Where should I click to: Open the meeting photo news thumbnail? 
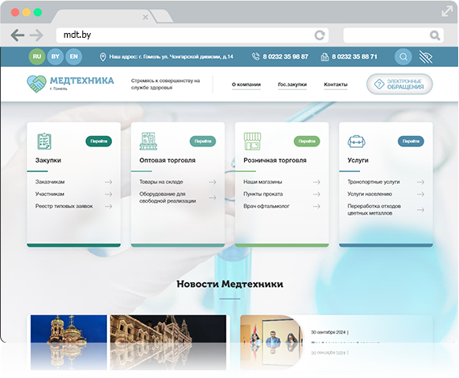pos(271,329)
